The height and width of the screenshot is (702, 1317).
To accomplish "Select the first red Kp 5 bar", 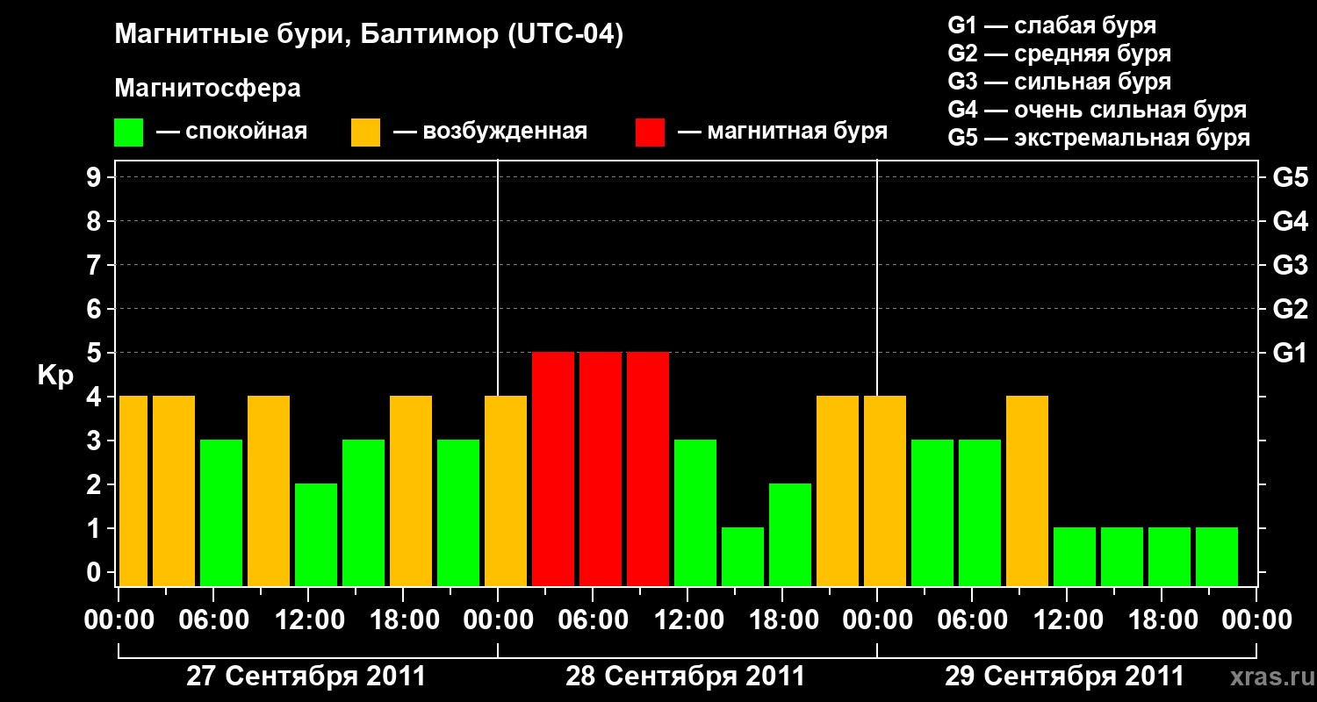I will [553, 469].
